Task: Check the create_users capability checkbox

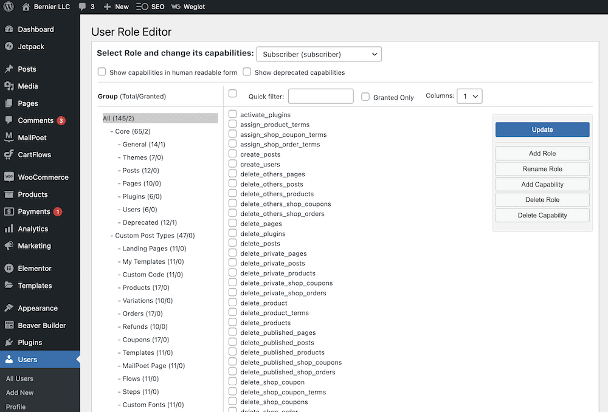Action: click(x=233, y=163)
